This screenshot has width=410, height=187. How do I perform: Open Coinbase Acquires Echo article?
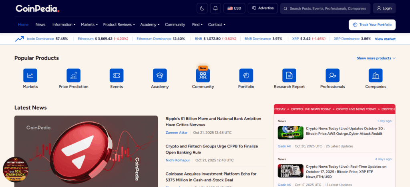tap(211, 177)
